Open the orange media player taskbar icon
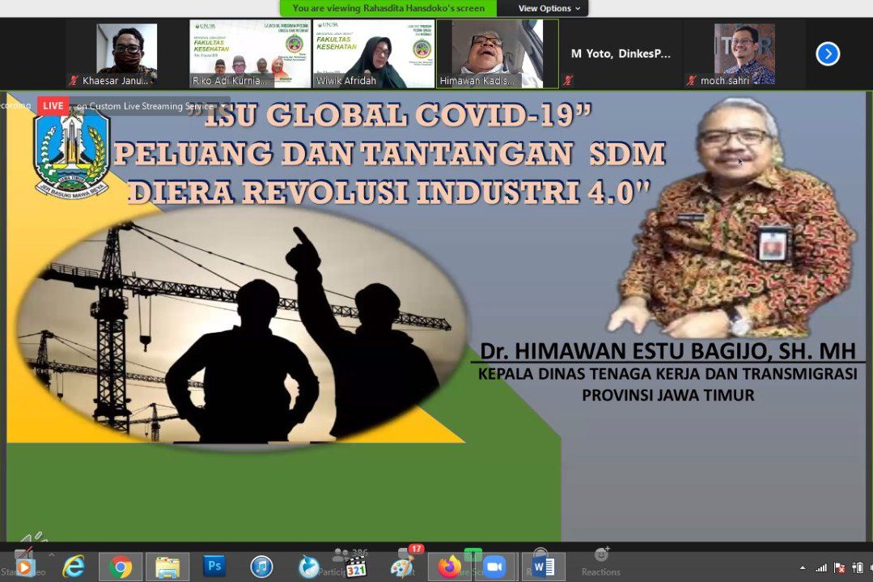 [x=23, y=567]
